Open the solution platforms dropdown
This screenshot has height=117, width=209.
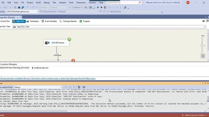(59, 7)
